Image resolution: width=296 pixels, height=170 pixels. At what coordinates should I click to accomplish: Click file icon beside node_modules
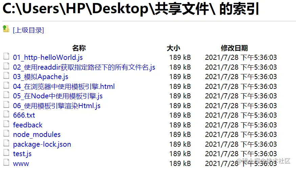click(x=6, y=133)
